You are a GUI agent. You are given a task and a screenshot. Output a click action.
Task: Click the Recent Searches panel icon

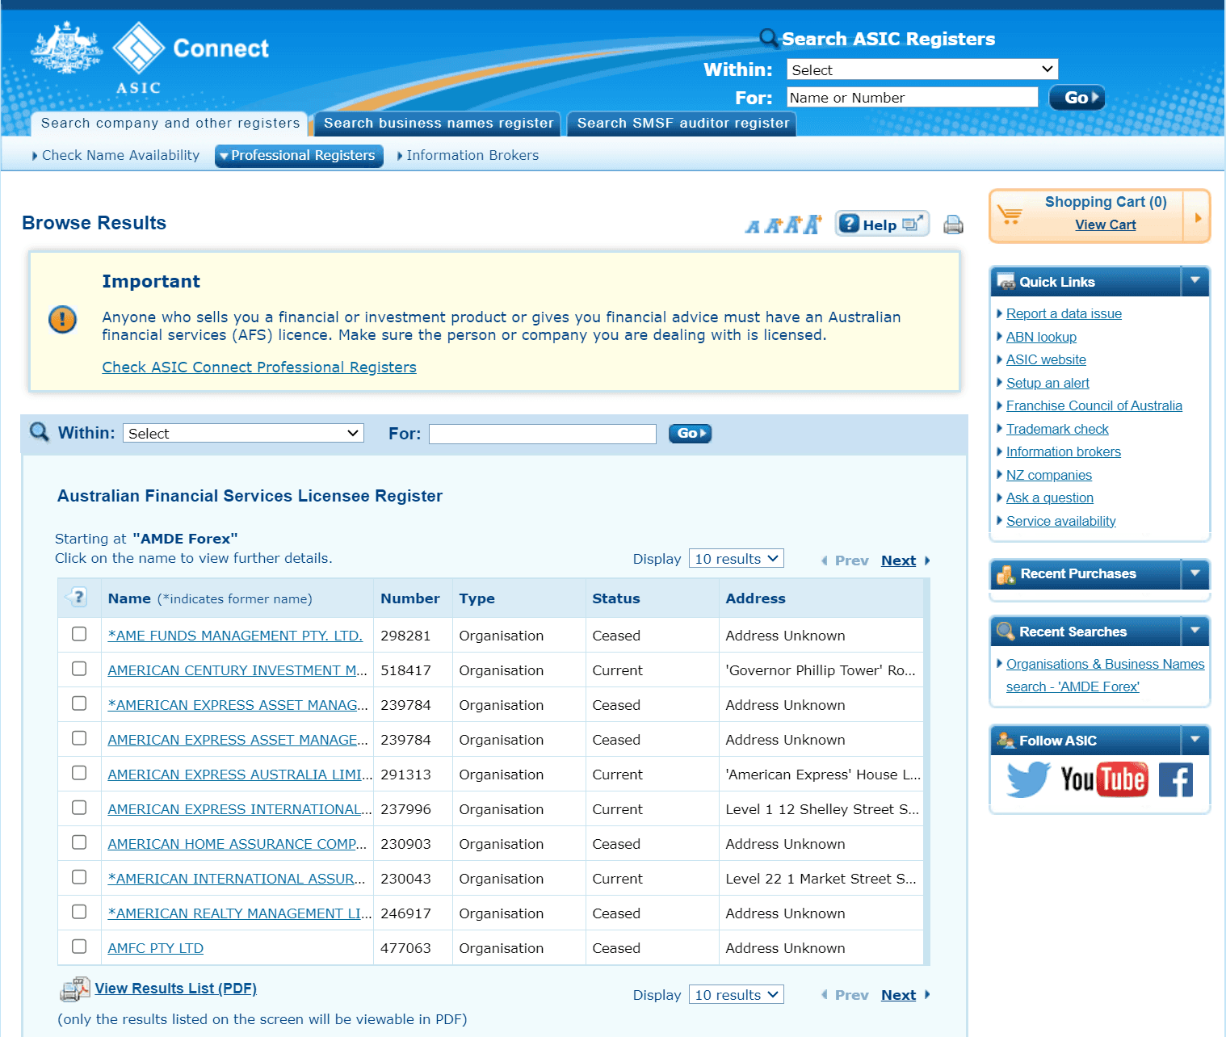coord(1006,632)
